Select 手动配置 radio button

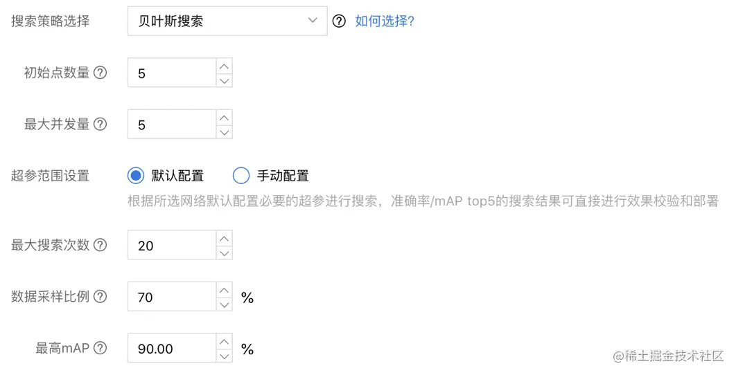(240, 176)
